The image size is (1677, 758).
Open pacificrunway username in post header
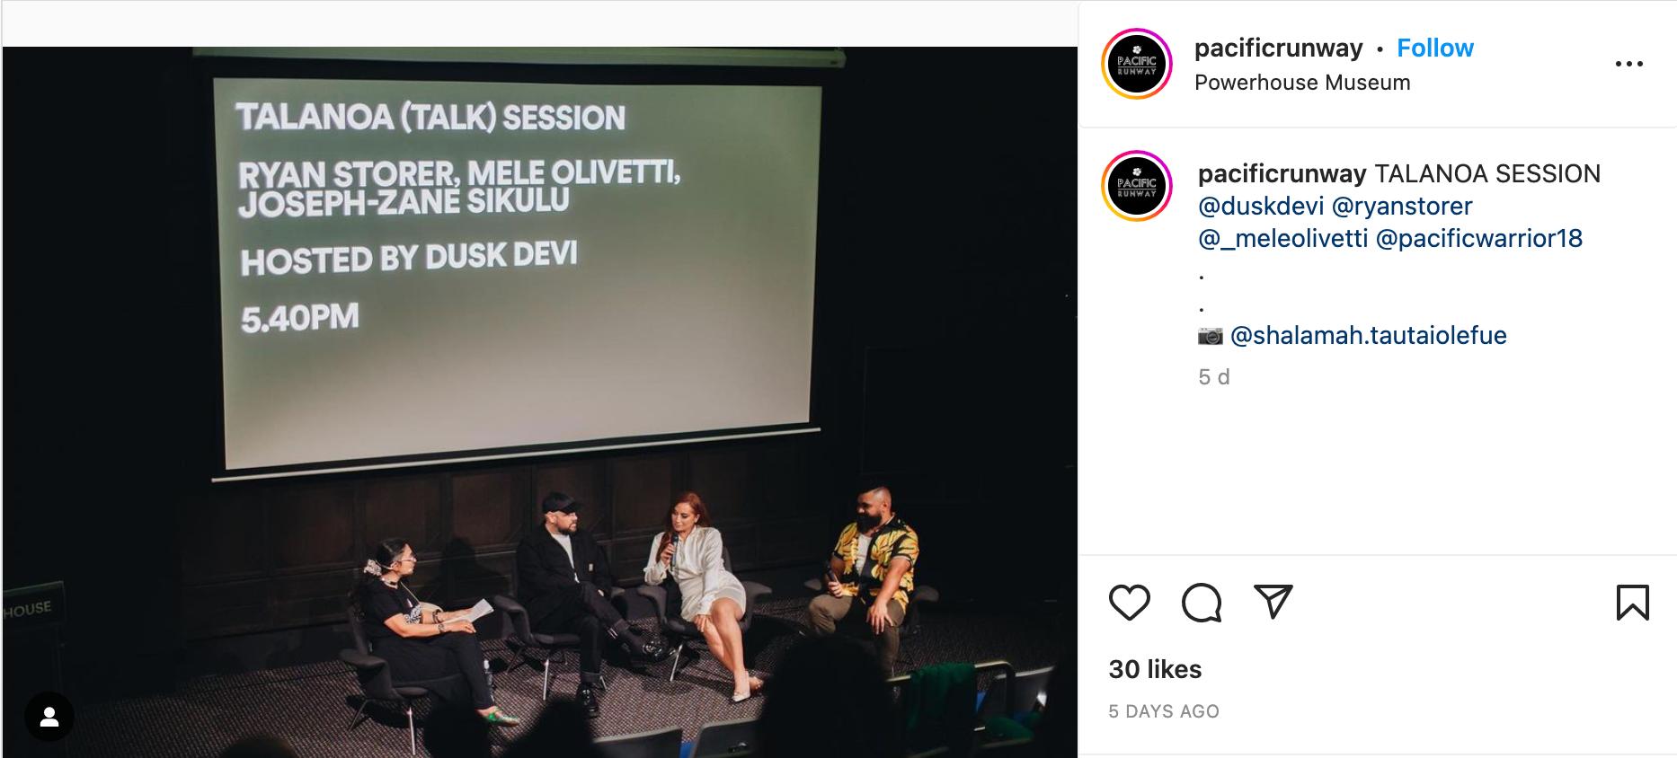coord(1278,48)
